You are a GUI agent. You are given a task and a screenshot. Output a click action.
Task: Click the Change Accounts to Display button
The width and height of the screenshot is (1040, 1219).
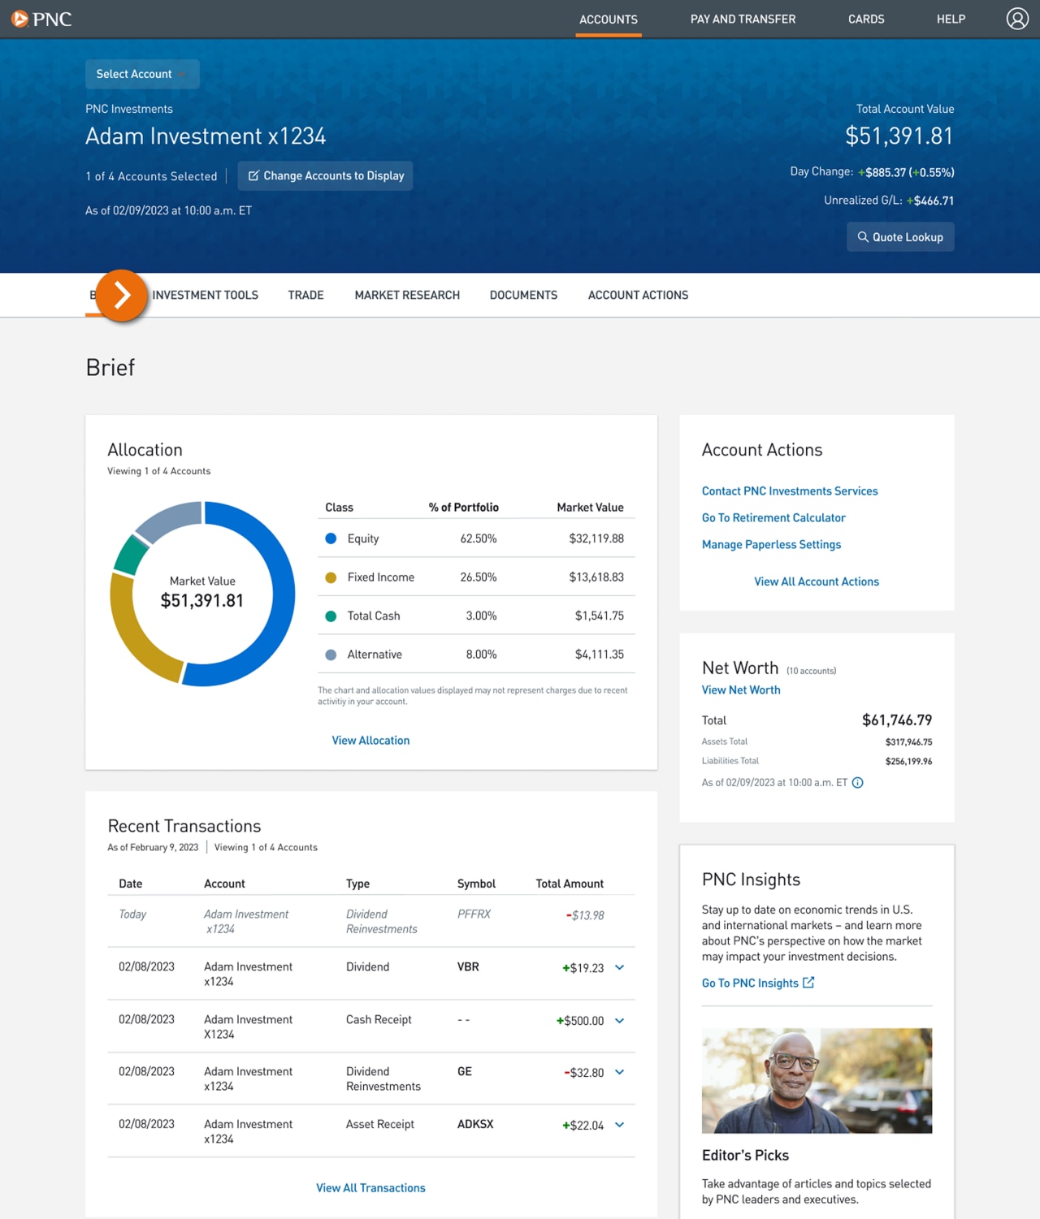(325, 175)
